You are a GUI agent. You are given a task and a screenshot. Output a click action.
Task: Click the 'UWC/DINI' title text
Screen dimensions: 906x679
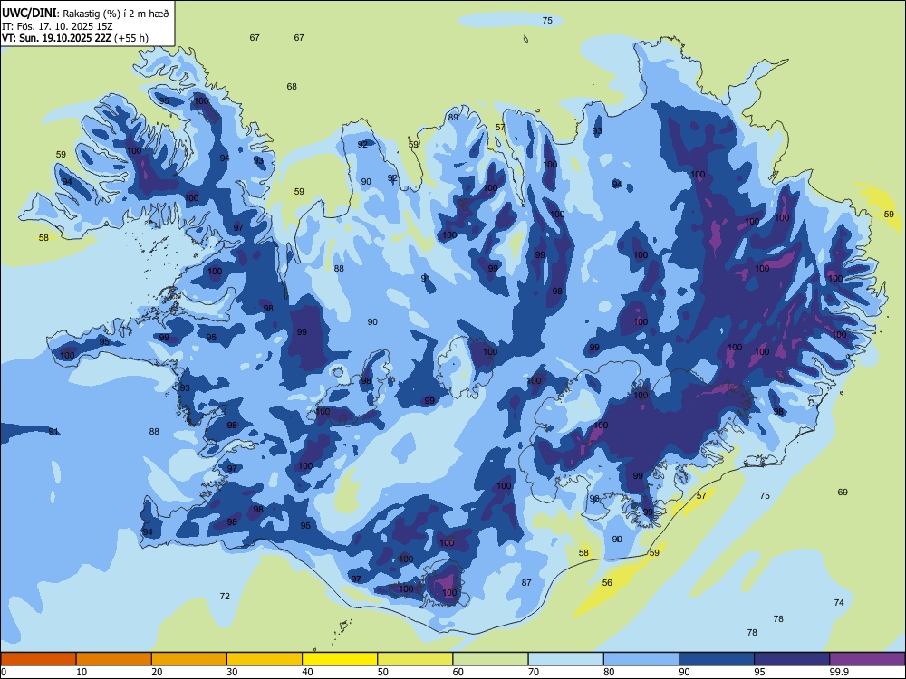[x=29, y=14]
